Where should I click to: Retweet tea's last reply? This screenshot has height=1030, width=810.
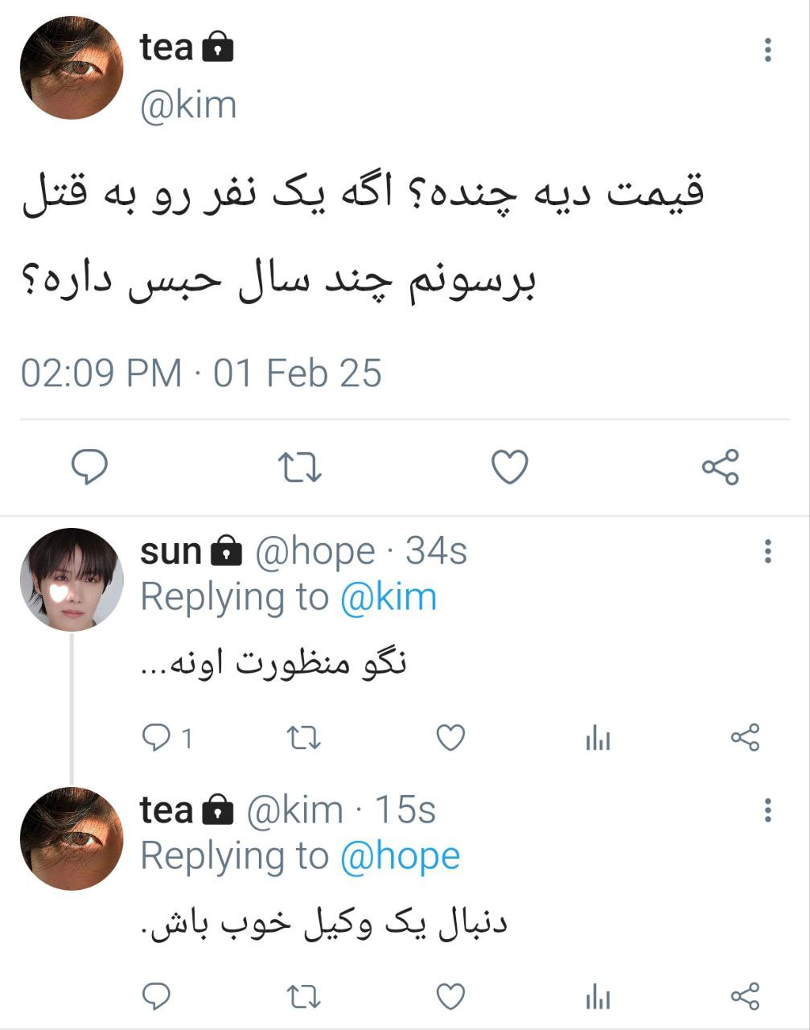click(304, 996)
